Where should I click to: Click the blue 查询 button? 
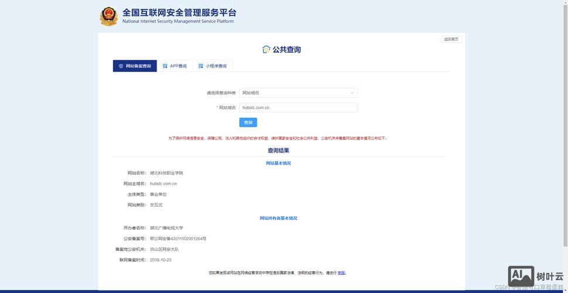point(248,122)
